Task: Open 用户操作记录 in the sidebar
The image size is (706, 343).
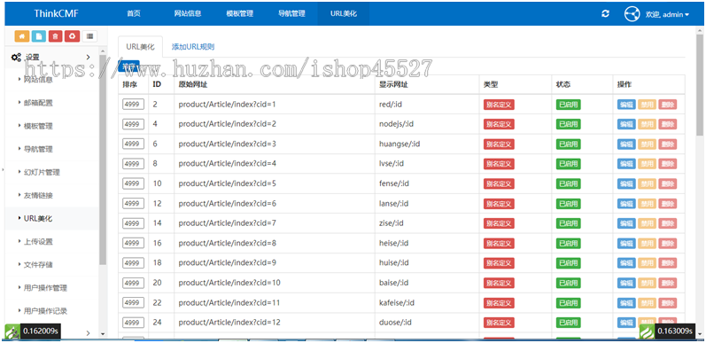Action: (45, 311)
